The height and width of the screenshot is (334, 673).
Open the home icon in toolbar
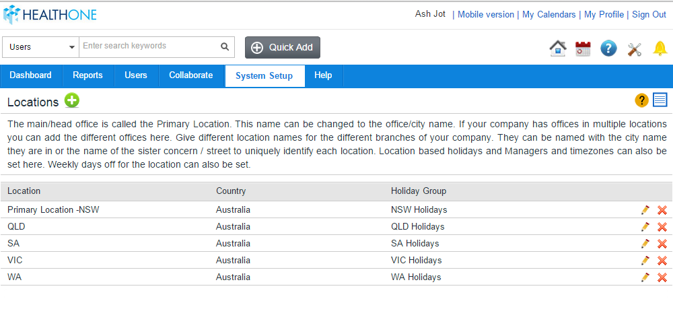click(x=557, y=48)
